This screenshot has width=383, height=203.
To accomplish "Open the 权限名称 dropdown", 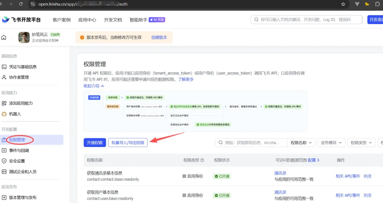I will click(301, 142).
